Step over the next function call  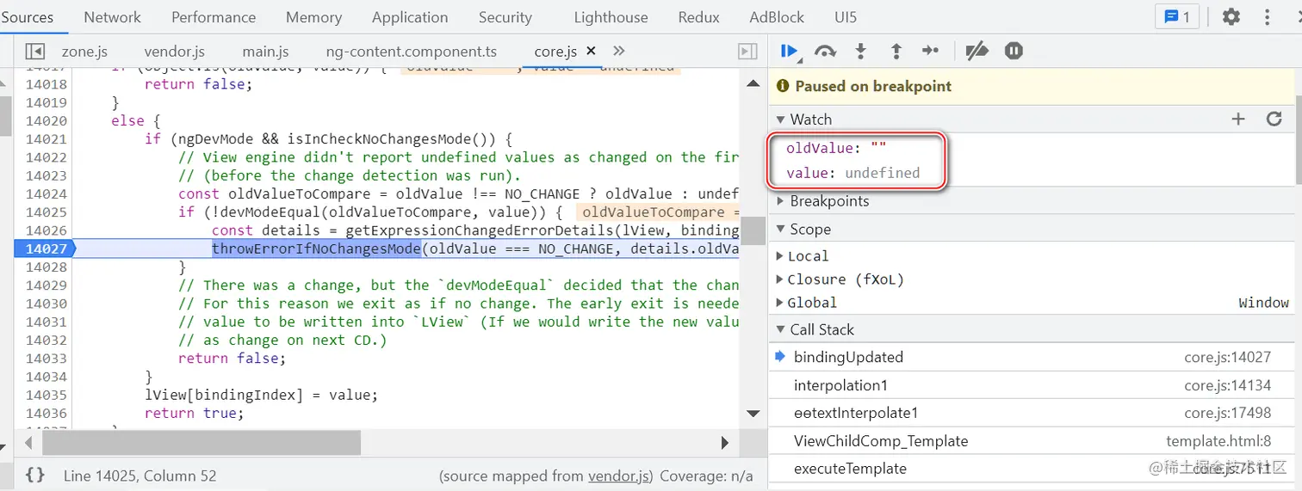825,52
